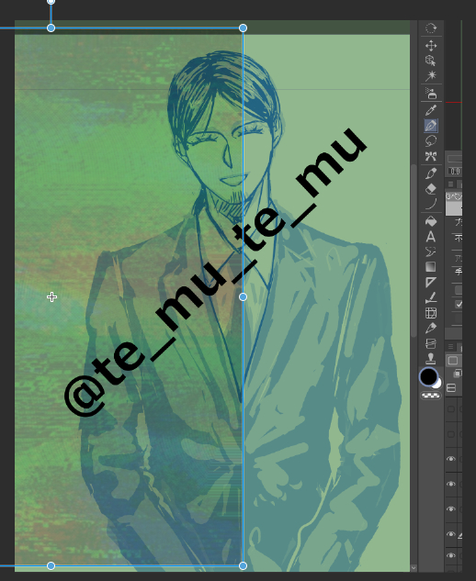
Task: Click the bottom-right transform corner handle
Action: pyautogui.click(x=243, y=565)
